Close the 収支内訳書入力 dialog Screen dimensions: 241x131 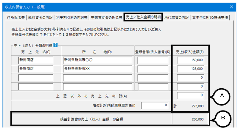(231, 7)
